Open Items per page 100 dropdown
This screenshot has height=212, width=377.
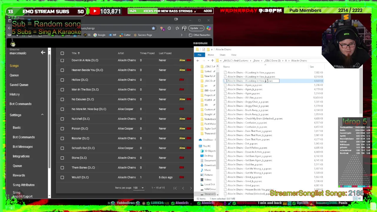[x=138, y=188]
